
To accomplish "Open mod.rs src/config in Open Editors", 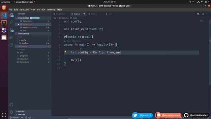I will (33, 27).
